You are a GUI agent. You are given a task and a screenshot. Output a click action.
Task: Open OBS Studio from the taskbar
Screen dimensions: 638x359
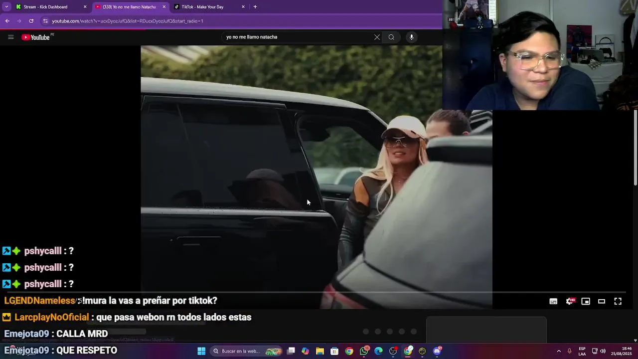(x=393, y=351)
